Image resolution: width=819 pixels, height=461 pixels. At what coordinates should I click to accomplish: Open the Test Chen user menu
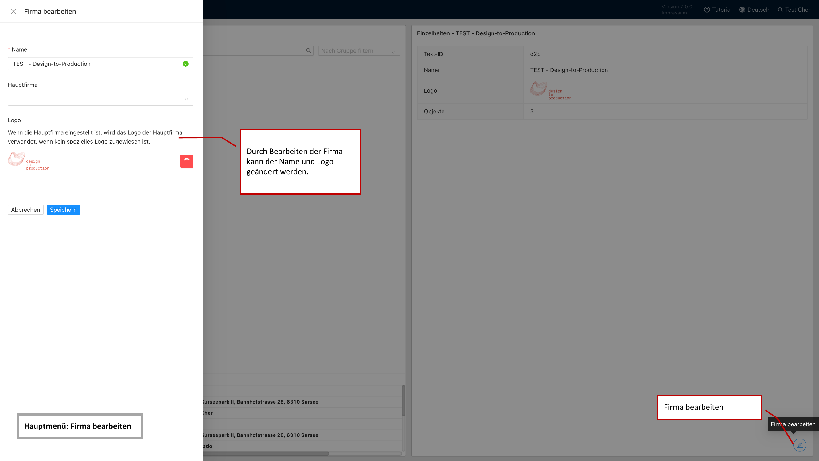pos(794,10)
